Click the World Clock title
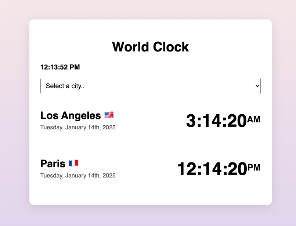Image resolution: width=296 pixels, height=226 pixels. (x=150, y=47)
